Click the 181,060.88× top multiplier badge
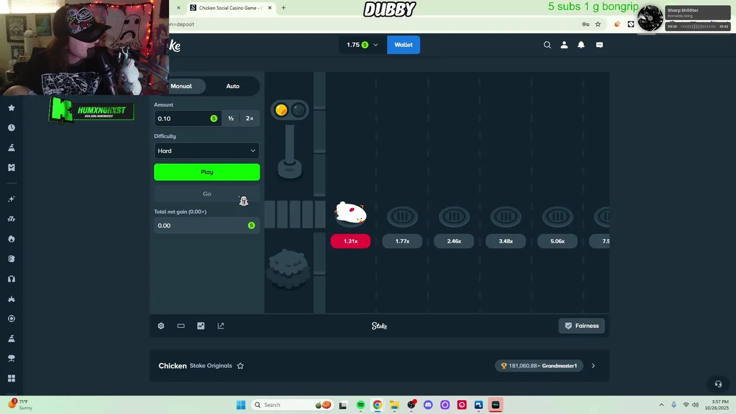 (539, 366)
